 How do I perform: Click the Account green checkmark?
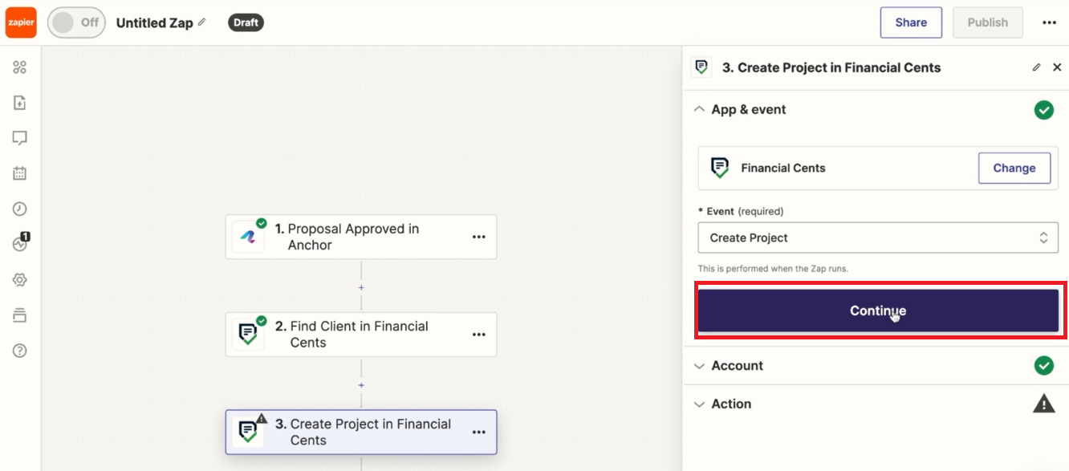[1043, 366]
